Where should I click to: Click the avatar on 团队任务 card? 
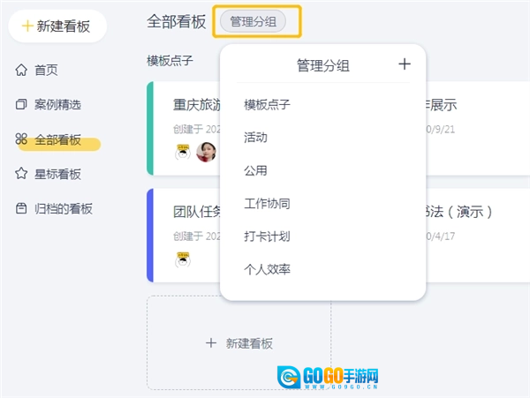point(183,259)
